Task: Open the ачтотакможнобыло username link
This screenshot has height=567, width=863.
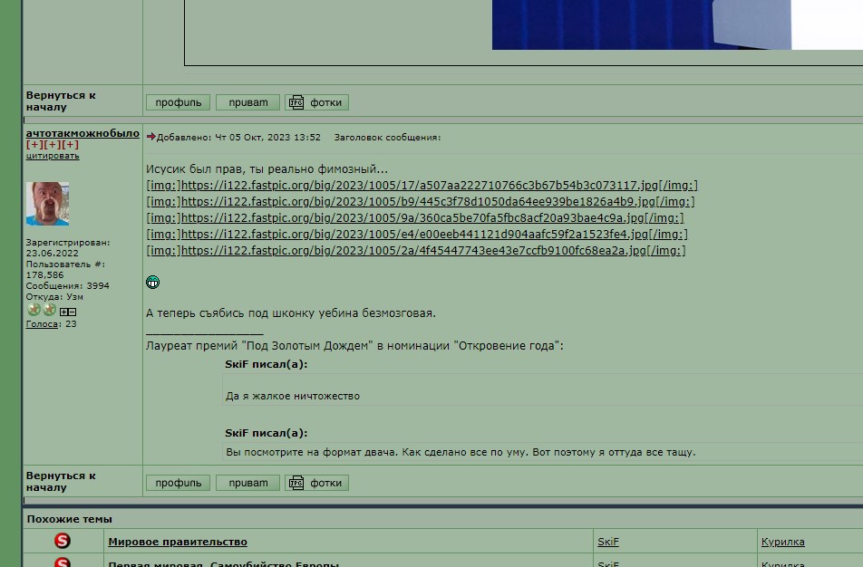Action: point(82,133)
